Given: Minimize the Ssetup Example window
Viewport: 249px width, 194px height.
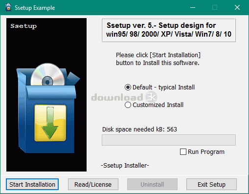Looking at the screenshot, I should pos(193,7).
